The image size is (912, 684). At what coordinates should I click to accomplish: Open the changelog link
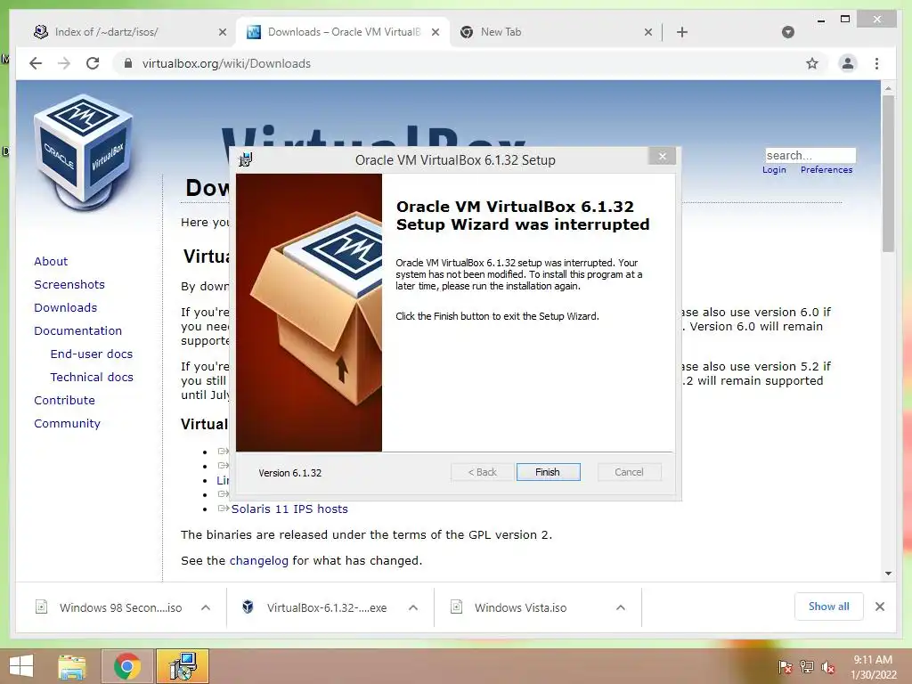click(259, 561)
